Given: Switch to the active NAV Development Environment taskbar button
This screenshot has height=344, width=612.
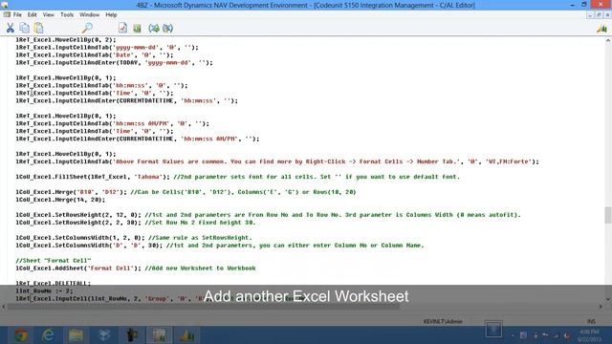Looking at the screenshot, I should pos(160,335).
